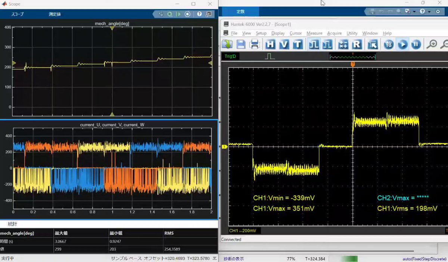Open Display menu in Hantek
This screenshot has width=448, height=262.
278,33
